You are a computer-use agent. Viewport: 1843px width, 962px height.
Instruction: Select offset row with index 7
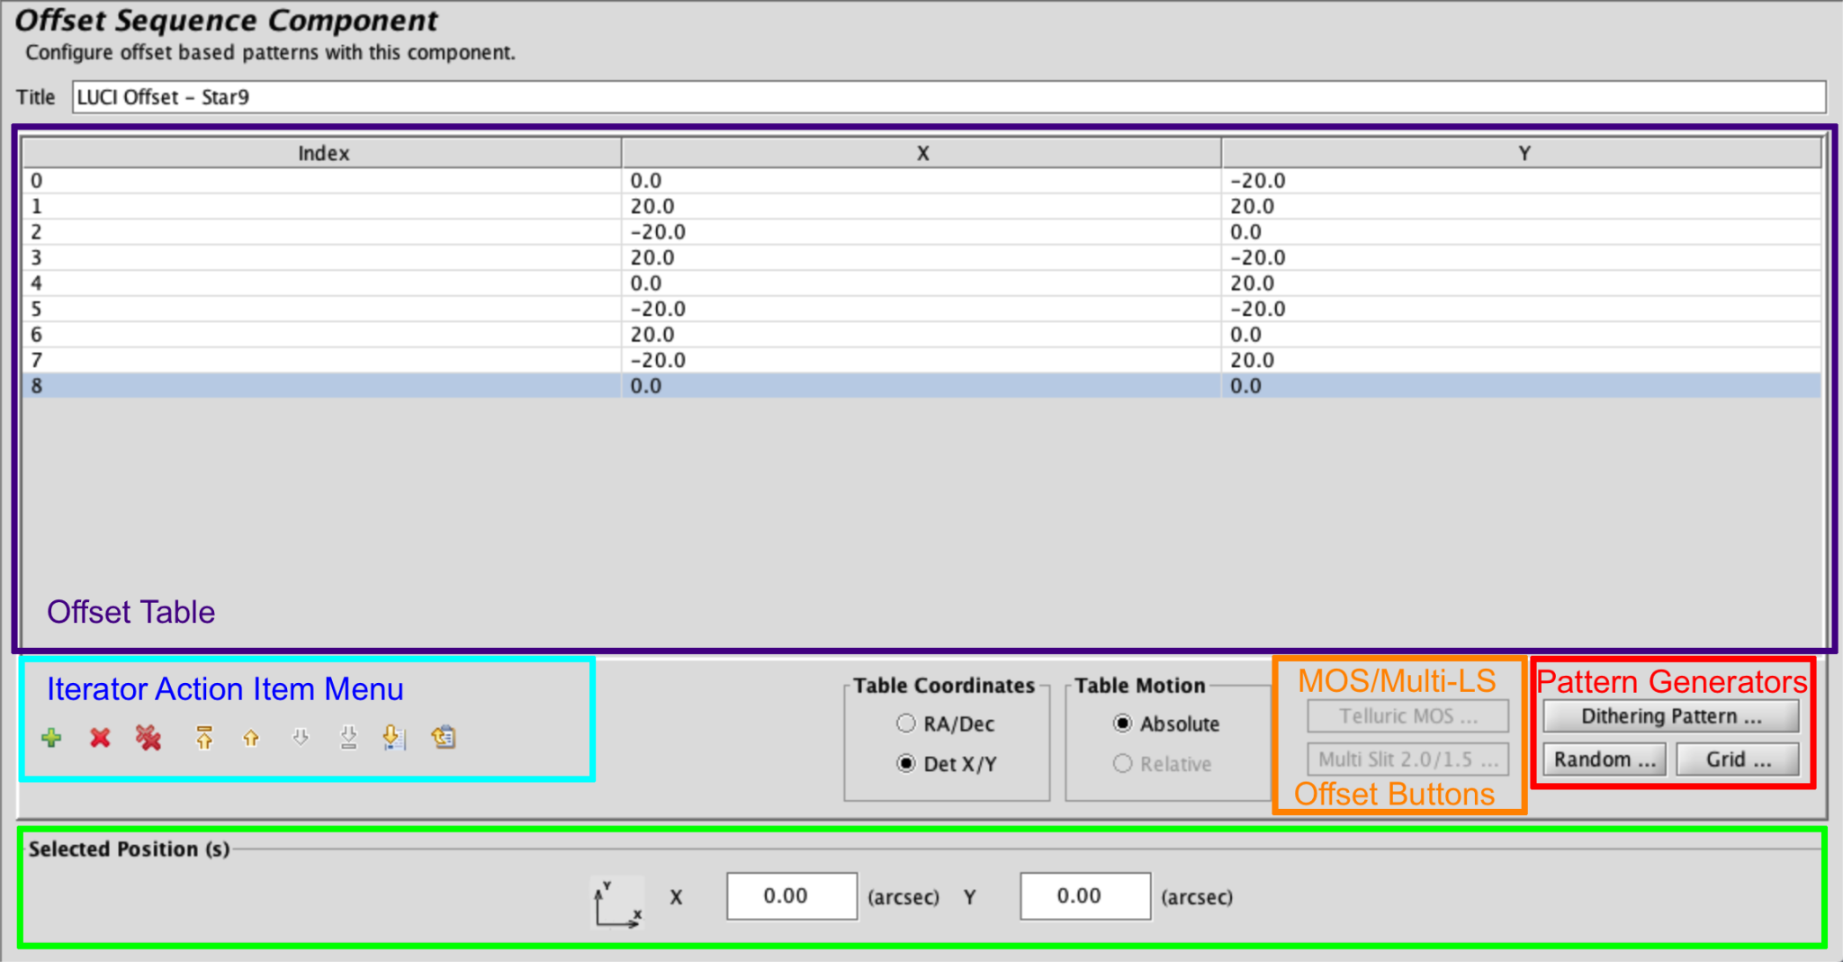pos(922,360)
